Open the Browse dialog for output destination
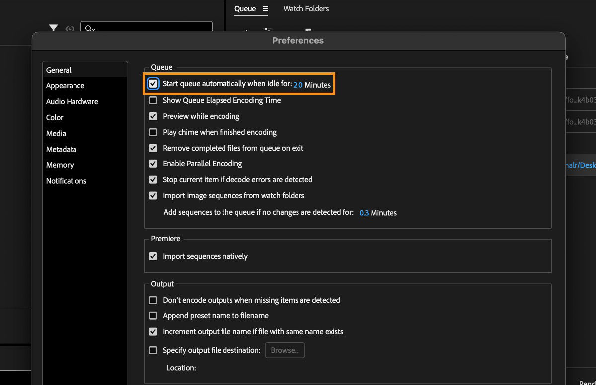Screen dimensions: 596x385 coord(285,350)
